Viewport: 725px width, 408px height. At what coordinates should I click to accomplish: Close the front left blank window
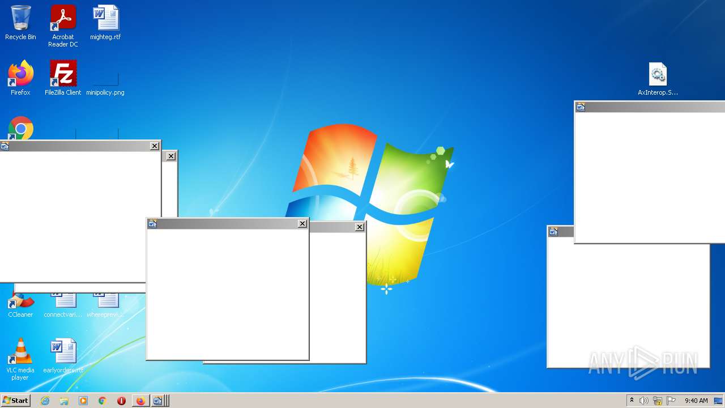(155, 146)
